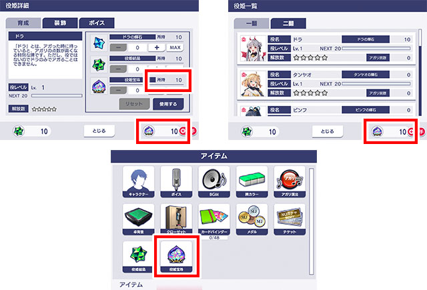The image size is (427, 290).
Task: Open the アガリ演出 item
Action: 290,182
